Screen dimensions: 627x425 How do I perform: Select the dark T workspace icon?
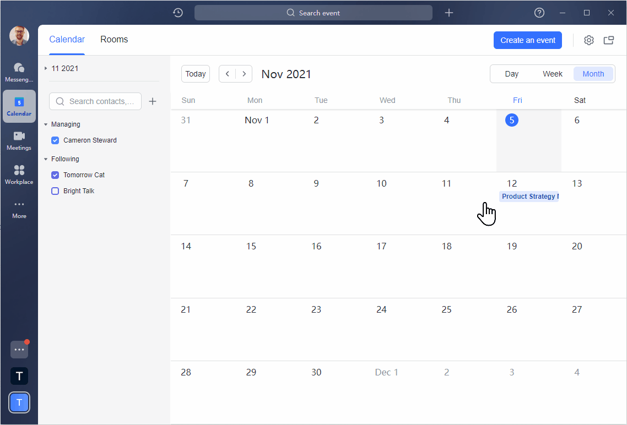tap(19, 376)
